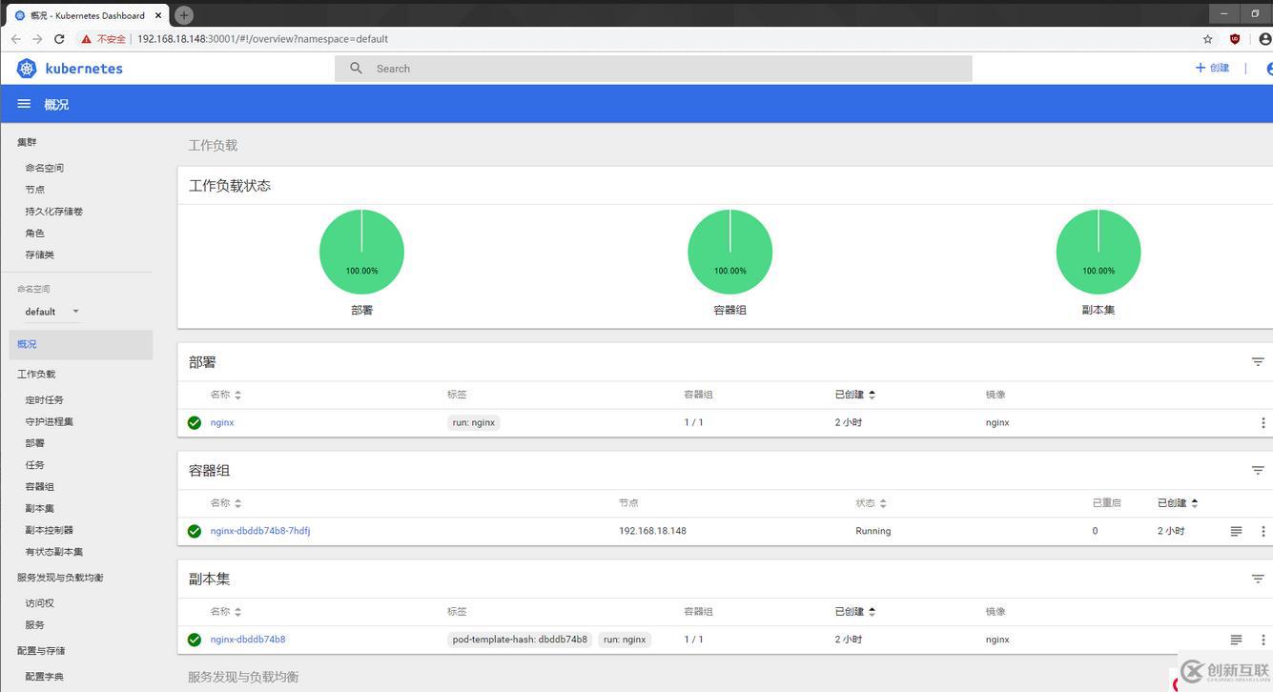Sort deployments by 已创建 column
The height and width of the screenshot is (692, 1273).
tap(855, 395)
